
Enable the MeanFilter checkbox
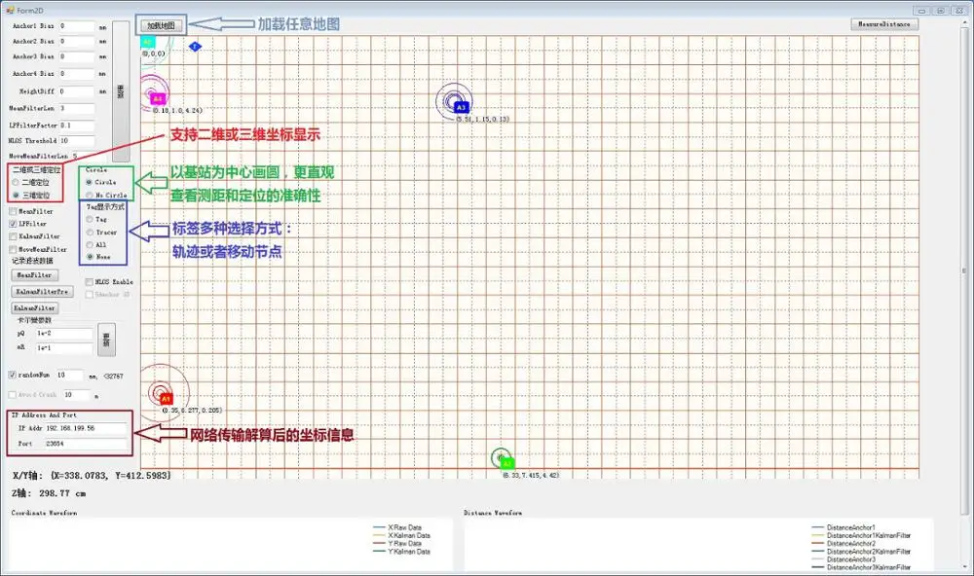(13, 211)
